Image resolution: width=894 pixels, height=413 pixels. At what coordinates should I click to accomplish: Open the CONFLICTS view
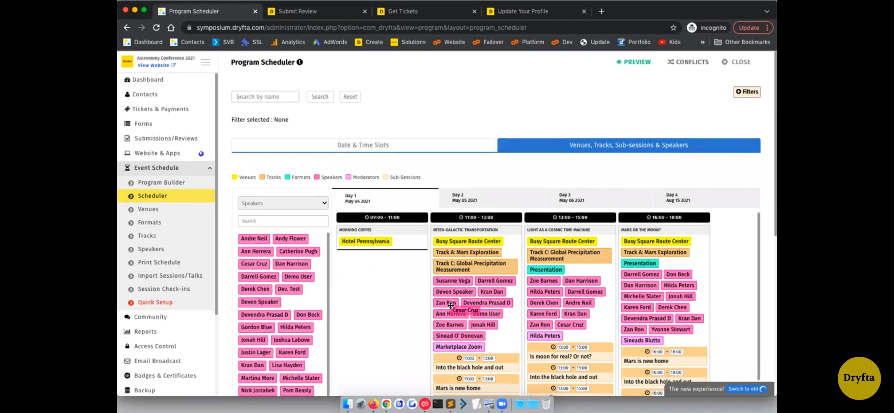pos(688,62)
